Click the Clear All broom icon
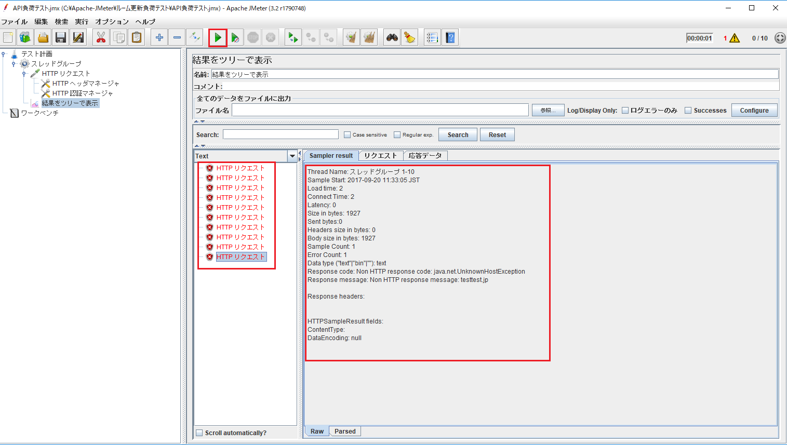Screen dimensions: 787x445 (x=369, y=37)
